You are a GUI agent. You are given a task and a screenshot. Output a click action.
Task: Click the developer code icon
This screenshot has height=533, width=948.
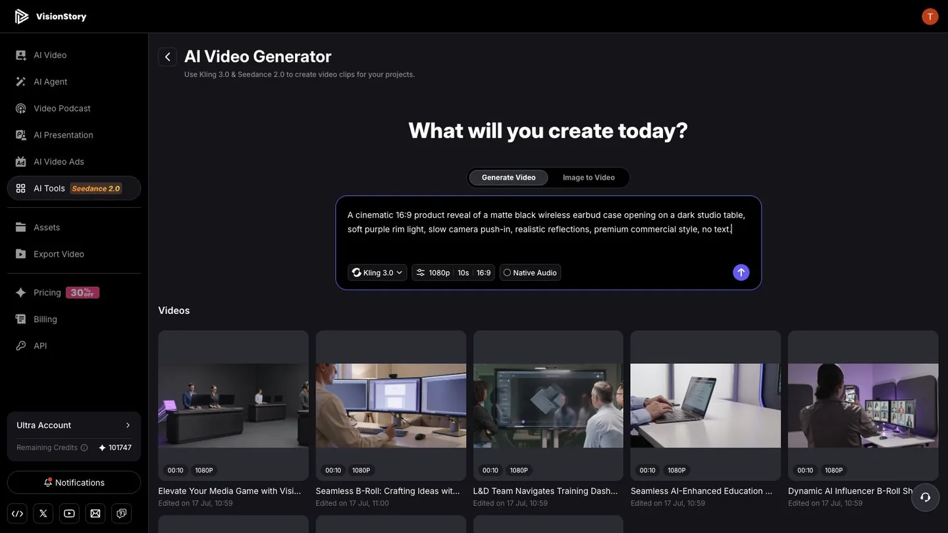18,514
